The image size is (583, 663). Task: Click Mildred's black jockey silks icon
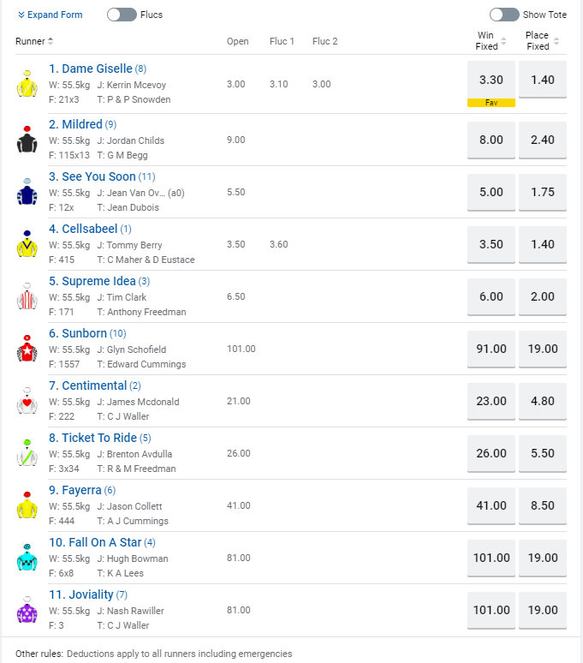click(27, 140)
